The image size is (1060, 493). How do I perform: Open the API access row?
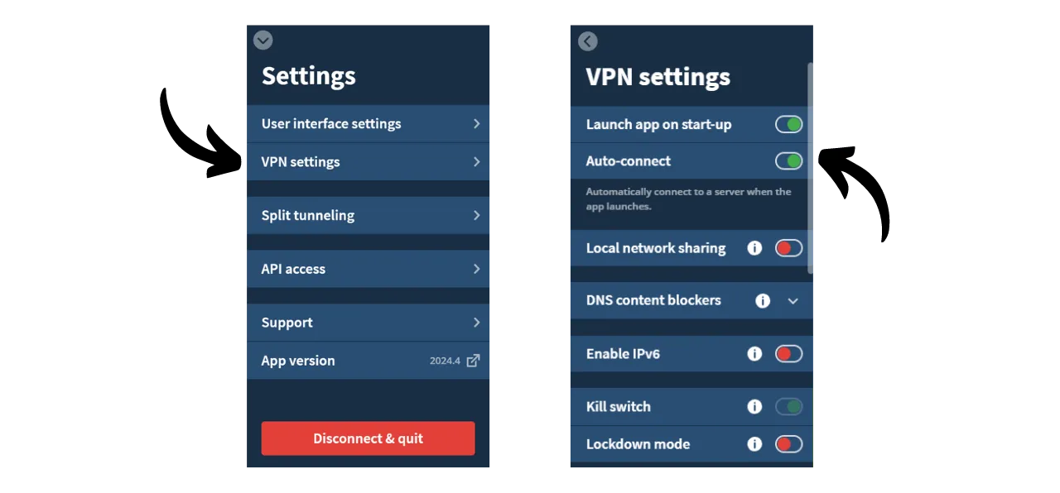pos(368,269)
